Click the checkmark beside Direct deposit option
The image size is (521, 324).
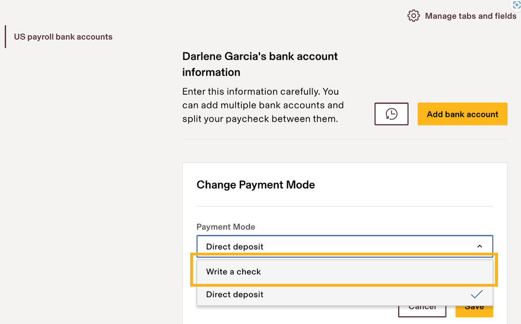(476, 294)
